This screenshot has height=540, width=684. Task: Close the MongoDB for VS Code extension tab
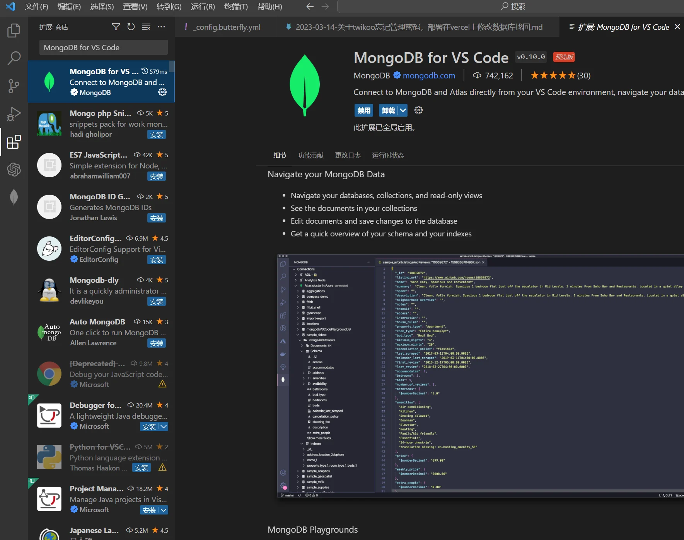click(x=677, y=27)
